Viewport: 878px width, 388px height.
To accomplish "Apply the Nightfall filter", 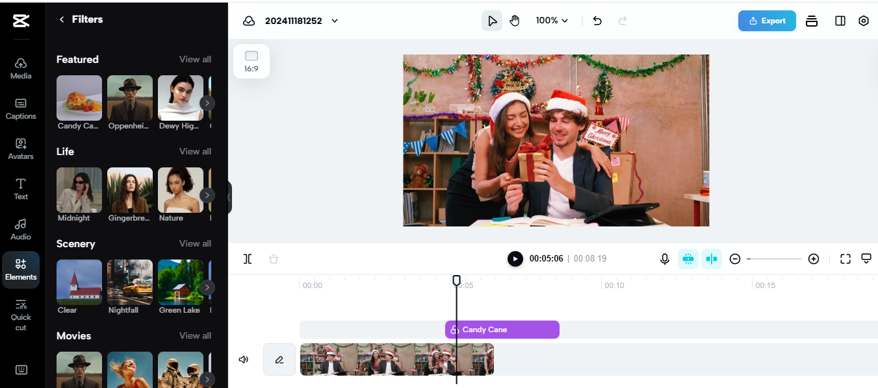I will [130, 282].
